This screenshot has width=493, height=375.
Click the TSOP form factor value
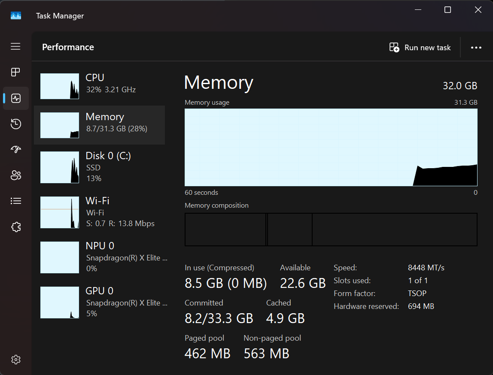[x=417, y=293]
